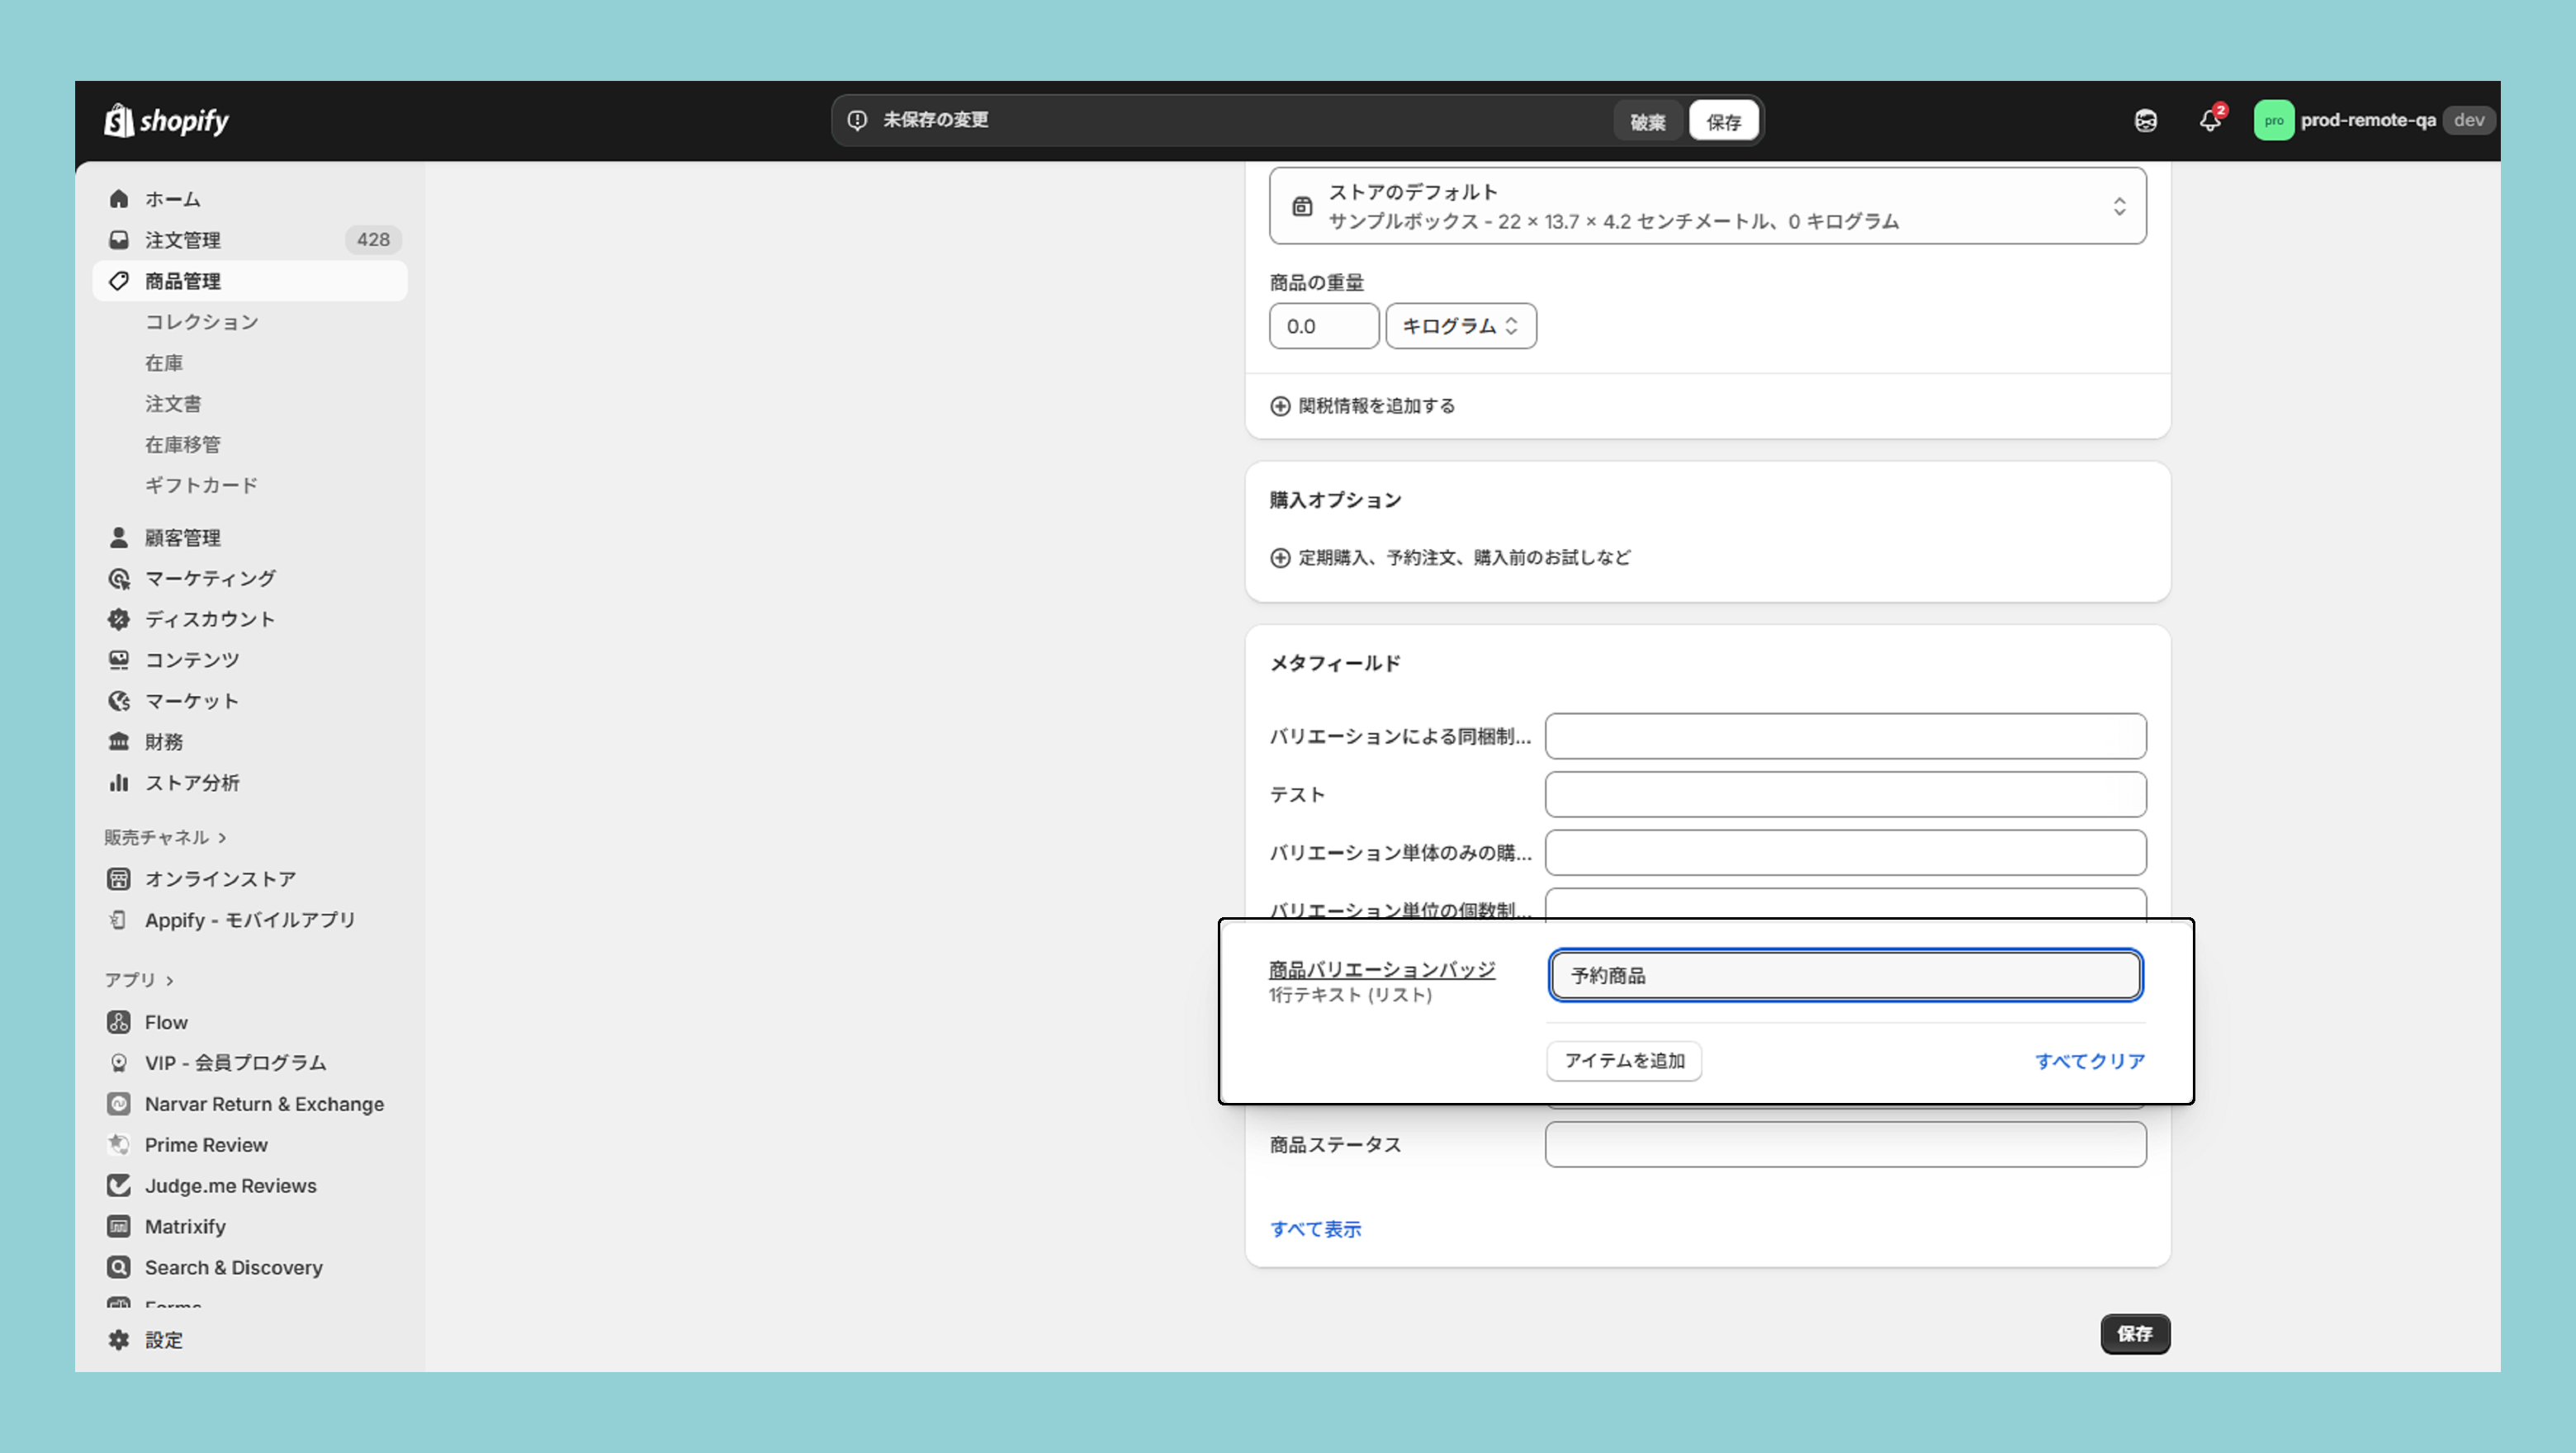
Task: Open the キログラム weight unit dropdown
Action: coord(1460,326)
